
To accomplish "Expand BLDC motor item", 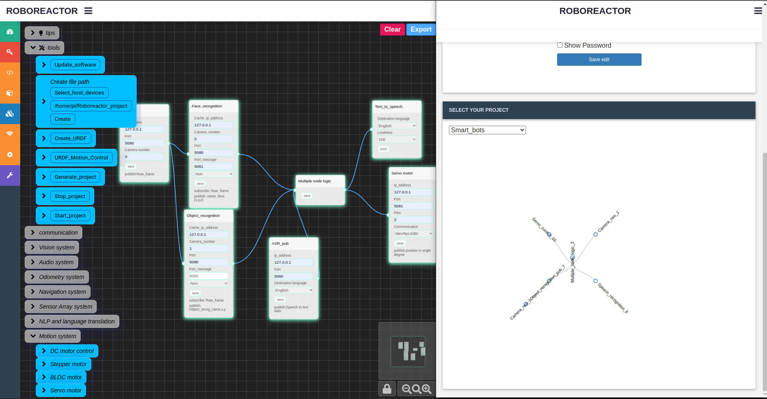I will (61, 377).
